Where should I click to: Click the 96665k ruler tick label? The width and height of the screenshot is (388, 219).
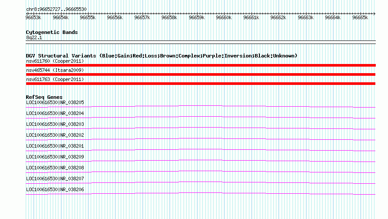click(x=360, y=17)
